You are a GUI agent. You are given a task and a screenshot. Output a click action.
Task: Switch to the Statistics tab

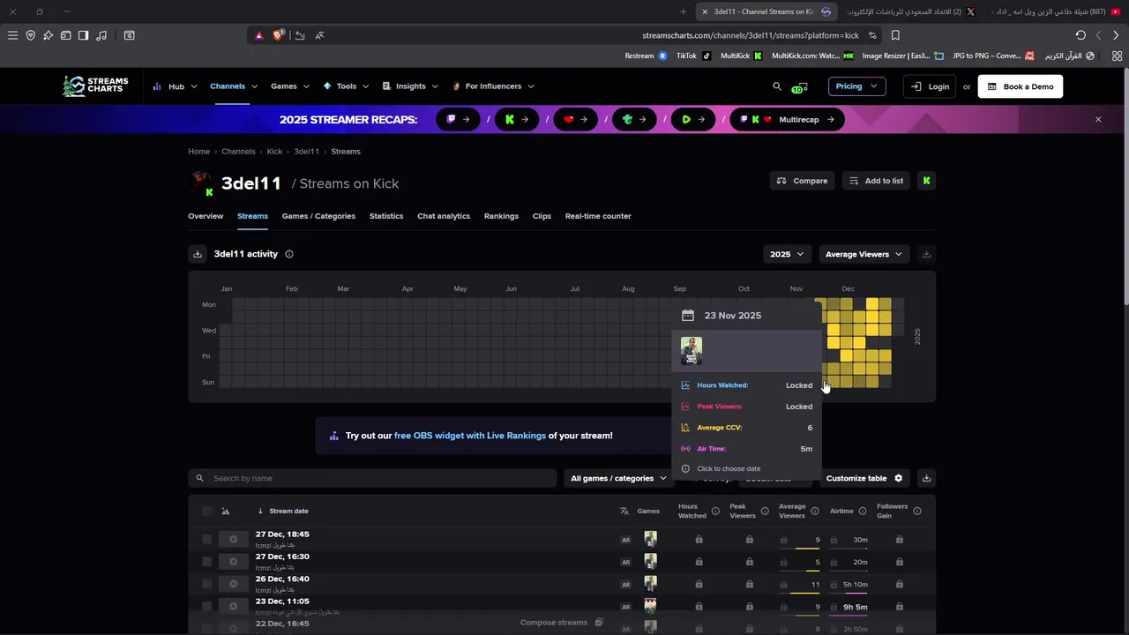[x=386, y=216]
